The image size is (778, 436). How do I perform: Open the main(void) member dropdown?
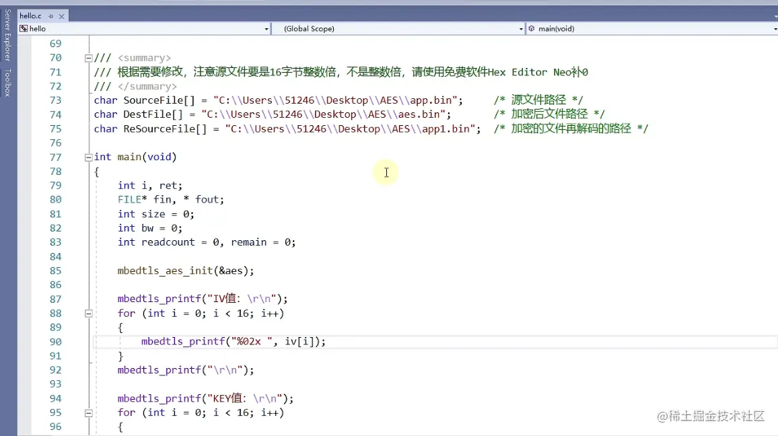pos(775,29)
